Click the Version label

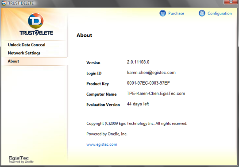(93, 63)
